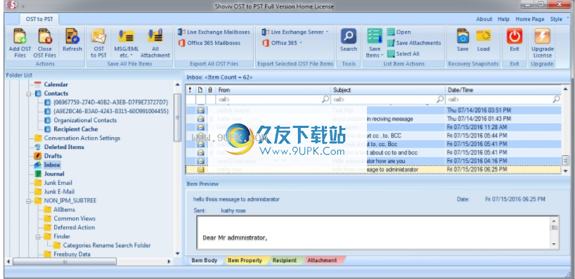The height and width of the screenshot is (279, 575).
Task: Click the Save recovery snapshot icon
Action: pos(463,37)
